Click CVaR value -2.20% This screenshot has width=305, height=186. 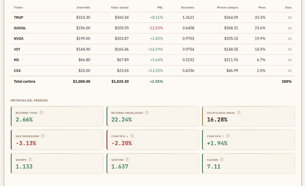(x=122, y=143)
